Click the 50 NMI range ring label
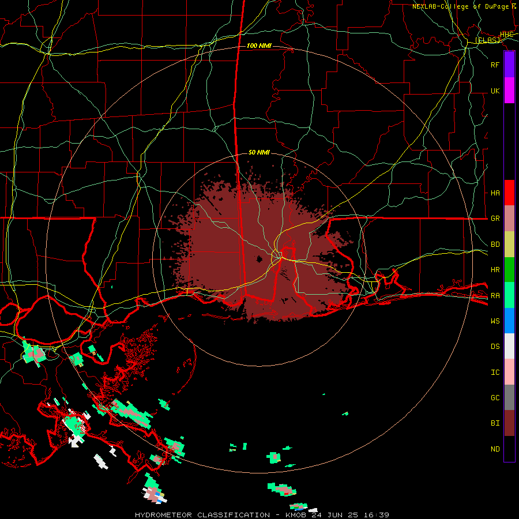 coord(259,152)
